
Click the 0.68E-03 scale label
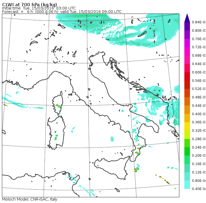tap(199, 56)
